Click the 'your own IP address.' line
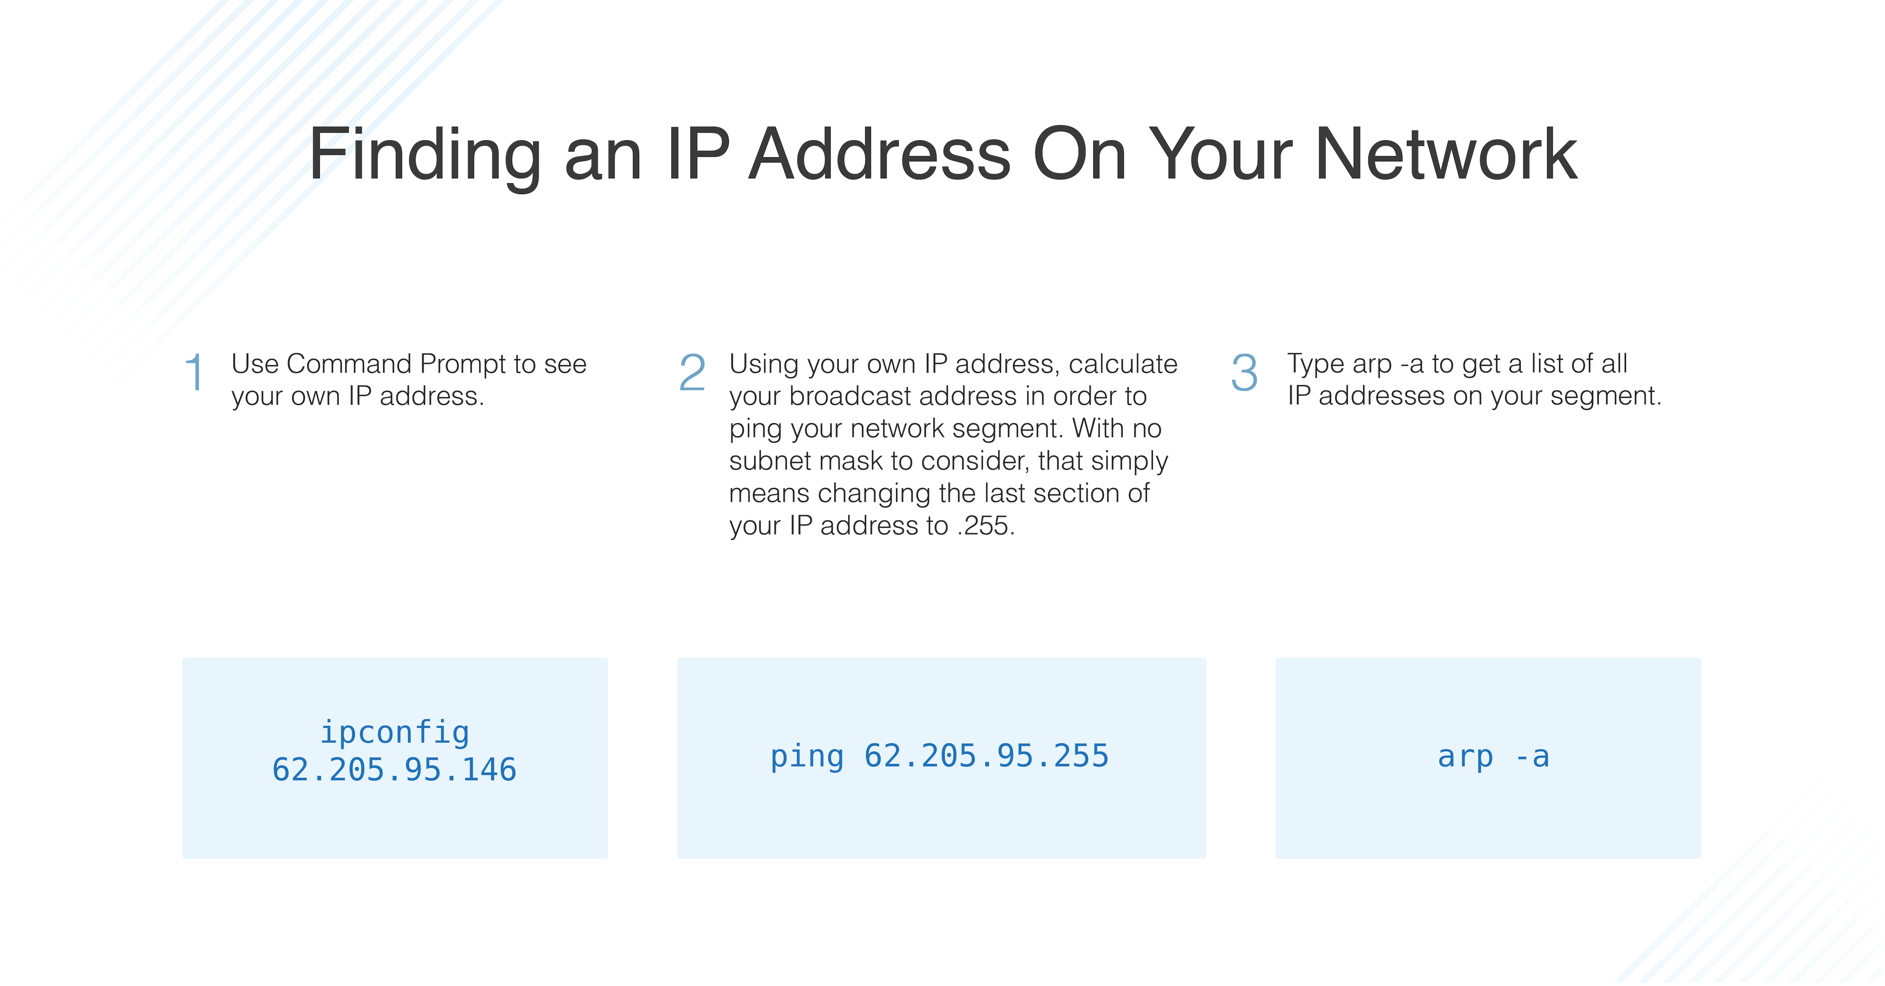The image size is (1885, 986). click(358, 396)
